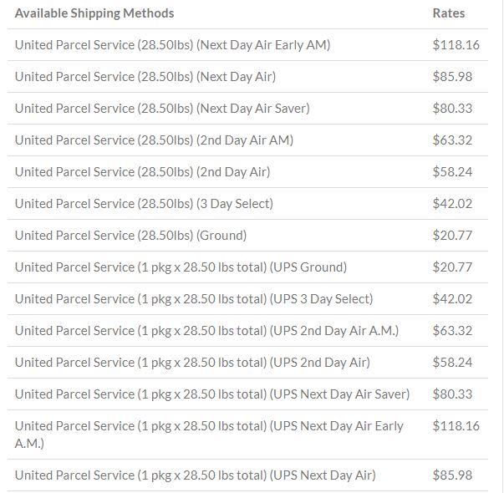
Task: Choose United Parcel Service (28.50lbs) (Next Day Air)
Action: click(x=145, y=77)
